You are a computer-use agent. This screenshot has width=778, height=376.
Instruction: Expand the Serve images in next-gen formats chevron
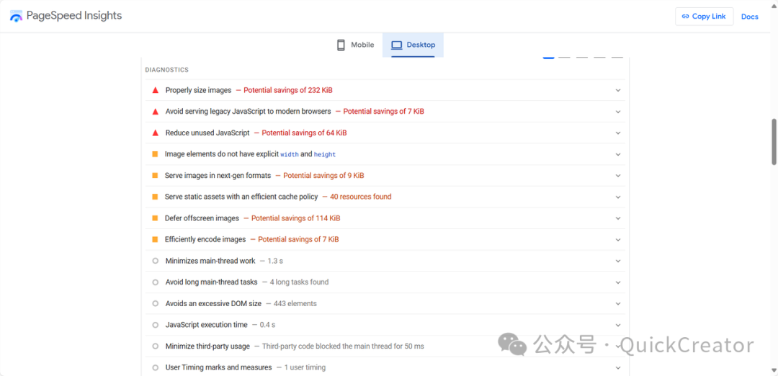[x=618, y=176]
